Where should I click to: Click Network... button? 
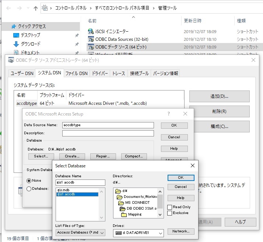181,231
